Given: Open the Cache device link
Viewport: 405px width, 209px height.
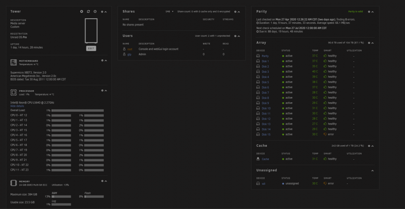Looking at the screenshot, I should click(x=265, y=159).
